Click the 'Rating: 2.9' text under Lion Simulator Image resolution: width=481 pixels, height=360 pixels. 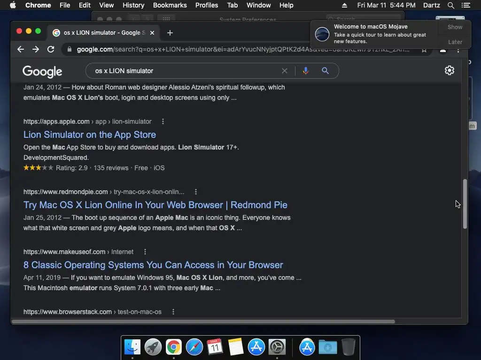71,168
